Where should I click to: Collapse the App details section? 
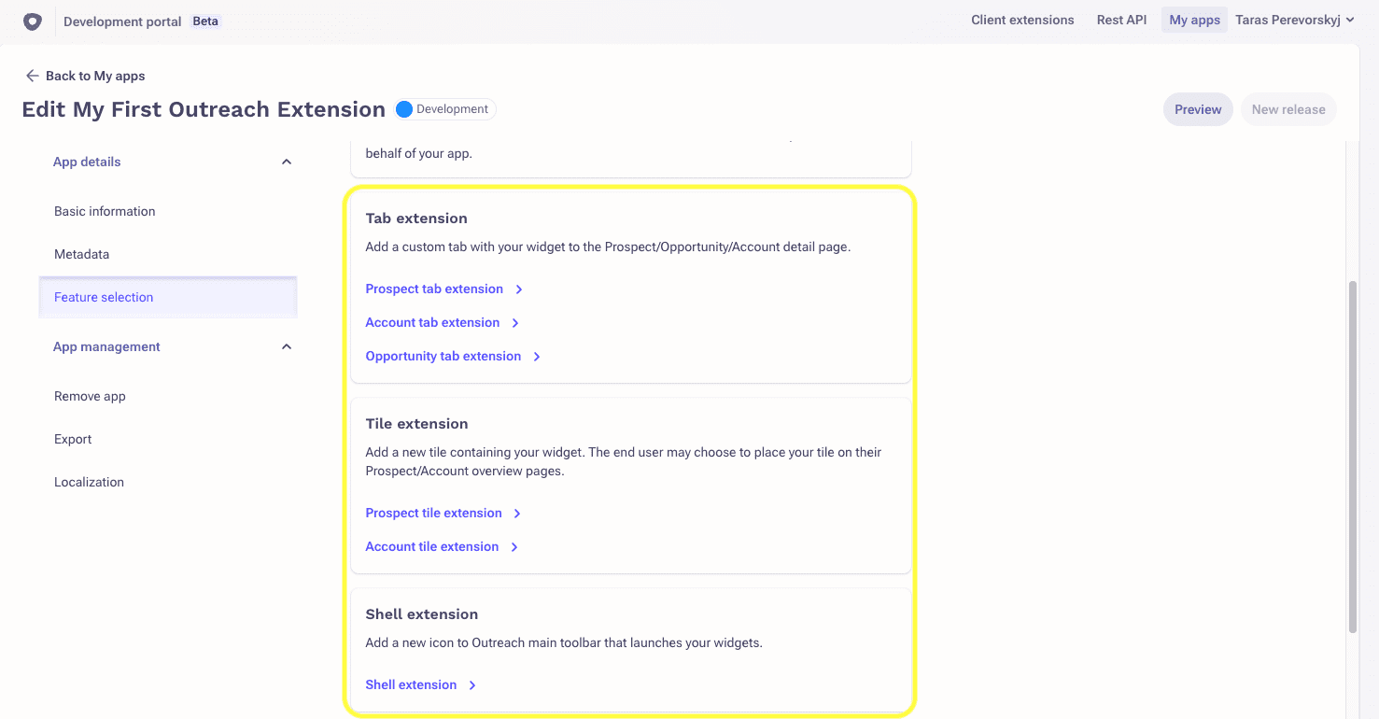pos(287,161)
